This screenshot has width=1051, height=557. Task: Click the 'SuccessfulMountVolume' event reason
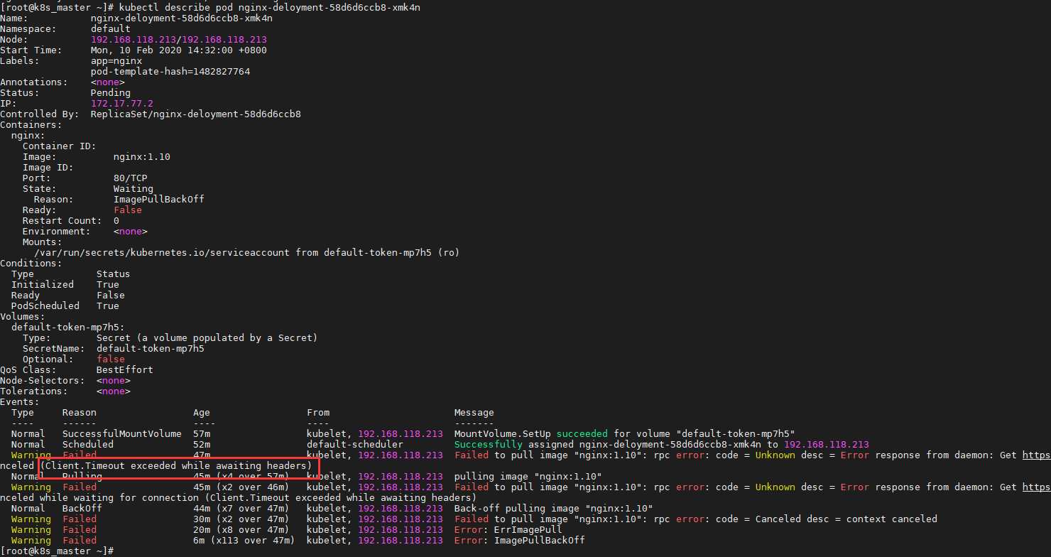(x=122, y=433)
